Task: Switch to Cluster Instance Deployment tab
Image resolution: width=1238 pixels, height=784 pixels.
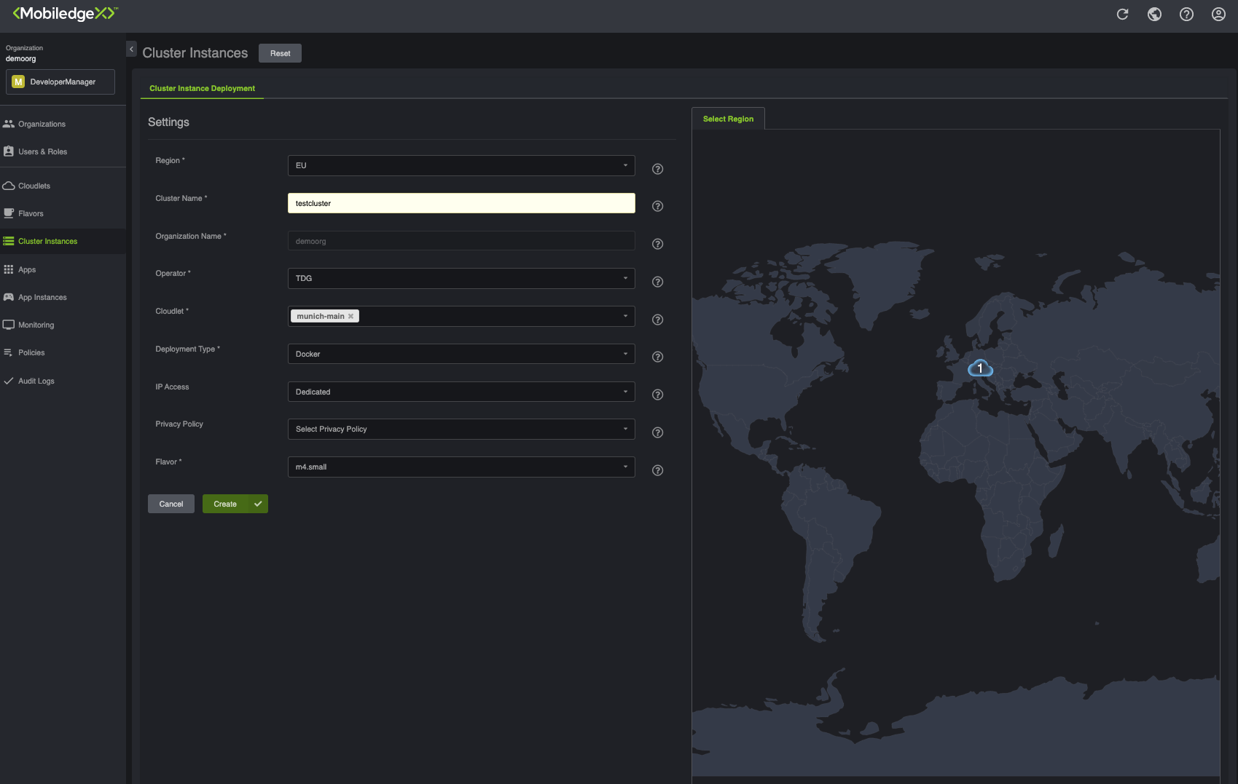Action: coord(202,88)
